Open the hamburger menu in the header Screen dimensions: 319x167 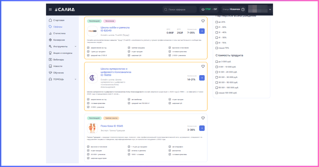[x=50, y=9]
